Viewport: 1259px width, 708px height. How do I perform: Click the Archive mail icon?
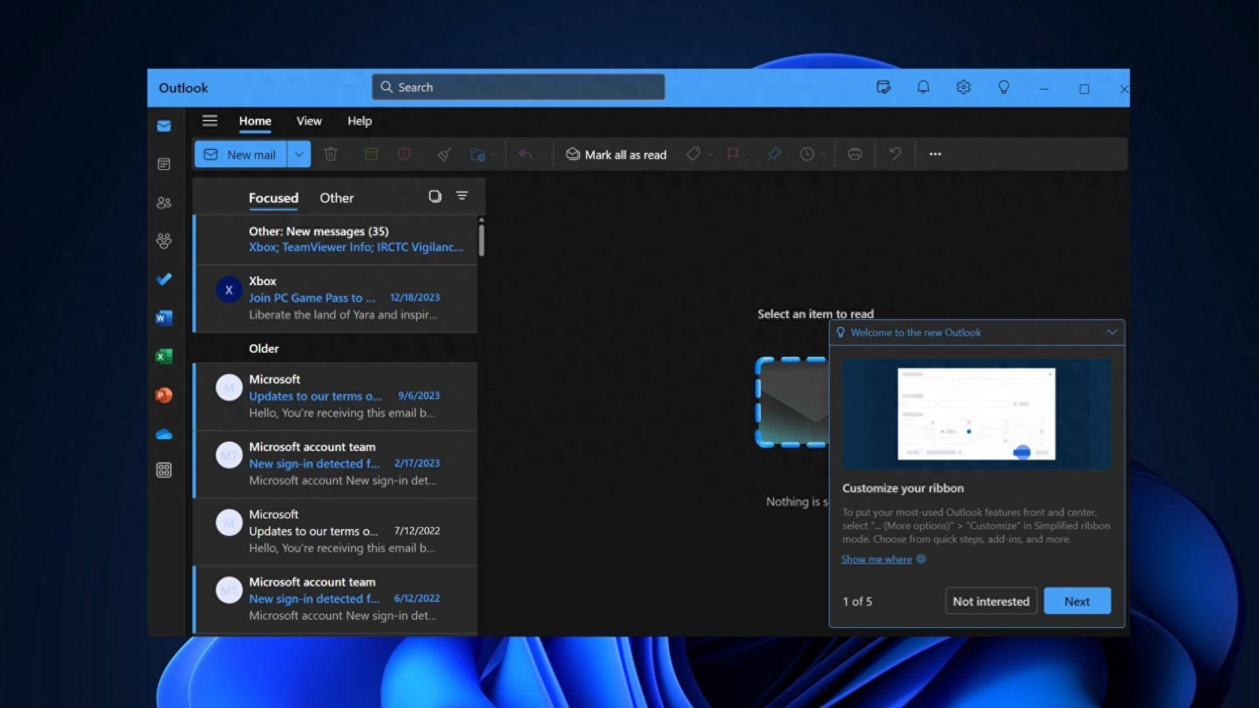pos(370,153)
